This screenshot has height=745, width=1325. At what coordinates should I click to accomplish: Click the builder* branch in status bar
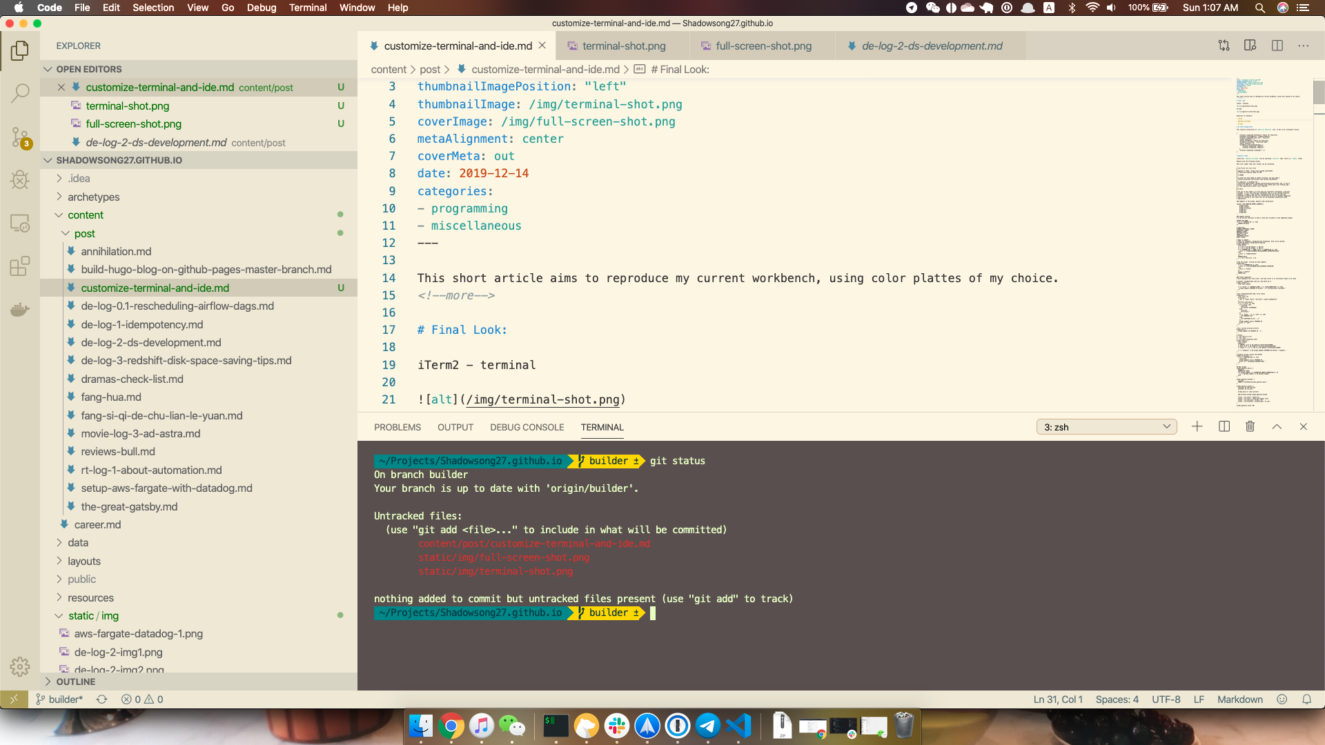coord(59,699)
